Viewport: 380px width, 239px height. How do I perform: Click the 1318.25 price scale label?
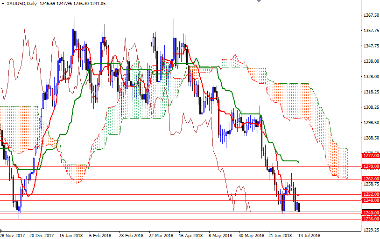tap(371, 92)
